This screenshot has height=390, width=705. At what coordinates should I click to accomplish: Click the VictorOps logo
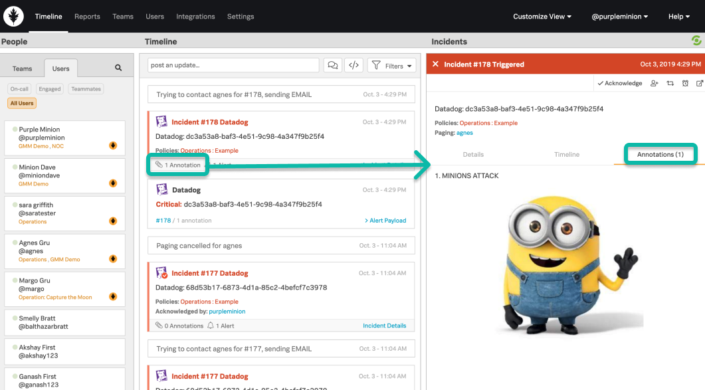13,15
